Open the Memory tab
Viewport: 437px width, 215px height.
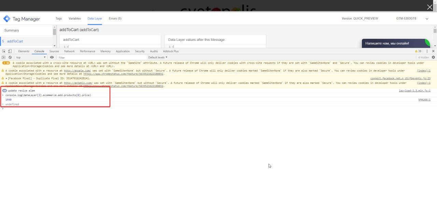105,51
